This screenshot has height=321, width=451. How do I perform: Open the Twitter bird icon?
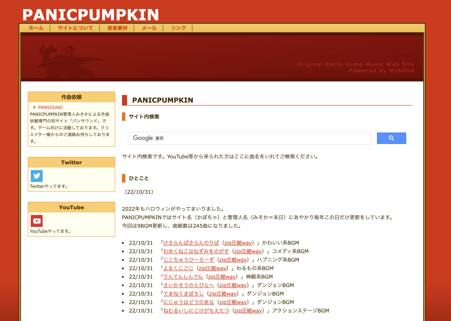36,176
